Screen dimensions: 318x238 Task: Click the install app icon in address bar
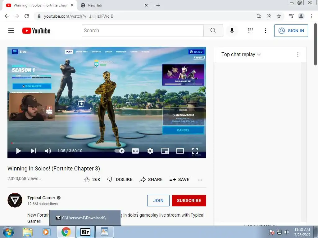[x=259, y=16]
